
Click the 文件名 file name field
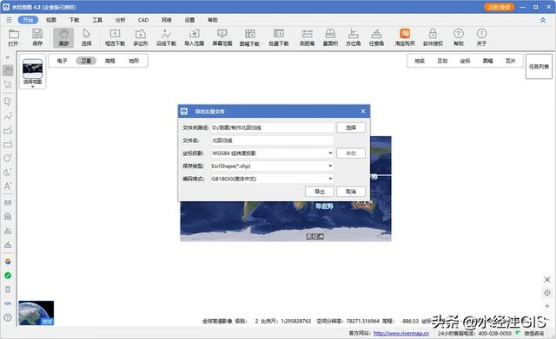tap(272, 140)
